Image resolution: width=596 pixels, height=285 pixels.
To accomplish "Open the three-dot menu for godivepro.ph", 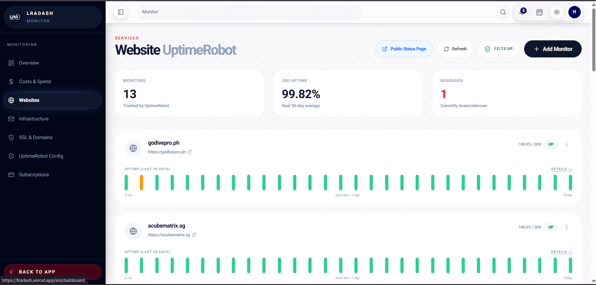I will click(x=567, y=144).
